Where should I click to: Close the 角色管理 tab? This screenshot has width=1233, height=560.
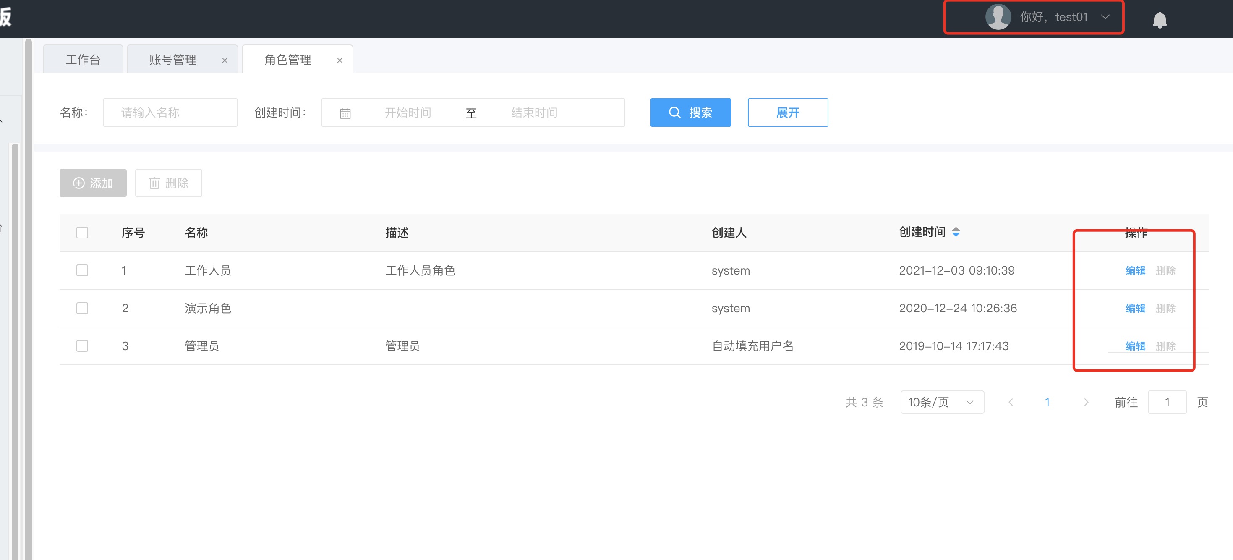[x=340, y=60]
